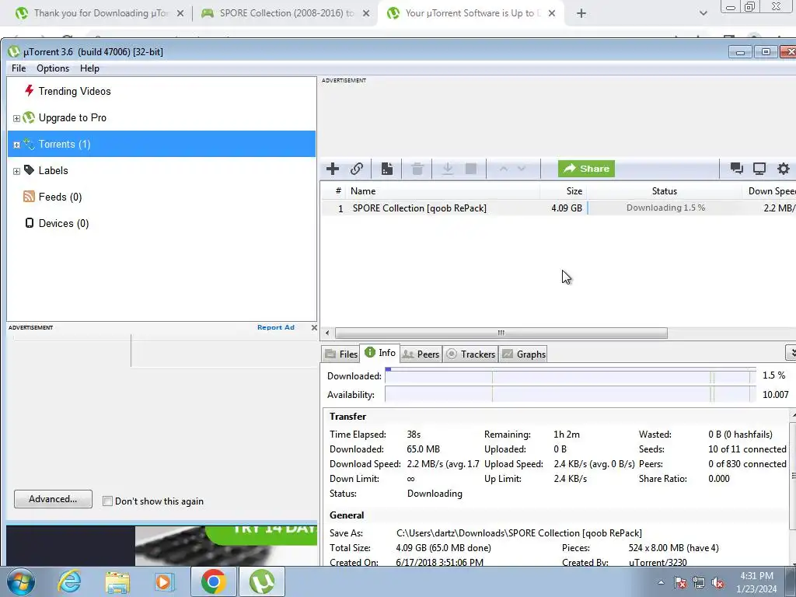Open the File menu
This screenshot has height=597, width=796.
click(19, 68)
